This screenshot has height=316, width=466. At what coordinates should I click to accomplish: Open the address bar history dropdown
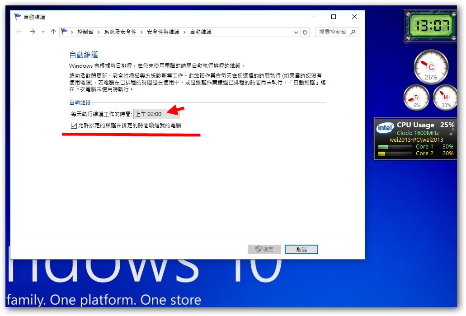coord(296,32)
